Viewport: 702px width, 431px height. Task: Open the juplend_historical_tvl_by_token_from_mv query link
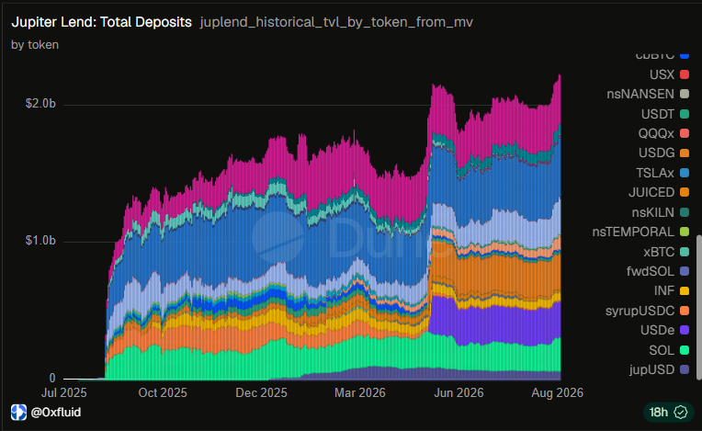(x=336, y=22)
